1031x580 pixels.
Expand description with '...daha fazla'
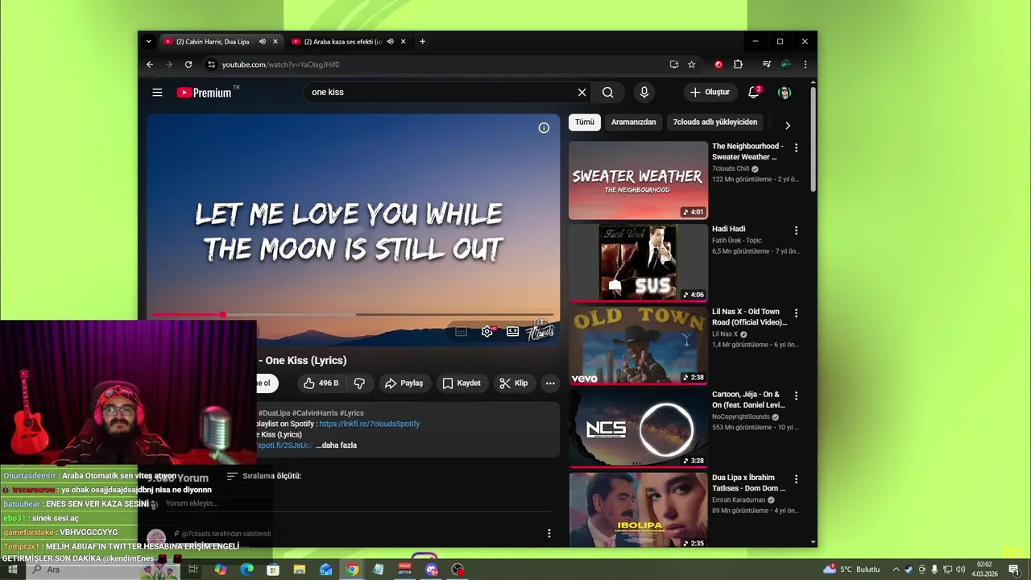pyautogui.click(x=336, y=445)
